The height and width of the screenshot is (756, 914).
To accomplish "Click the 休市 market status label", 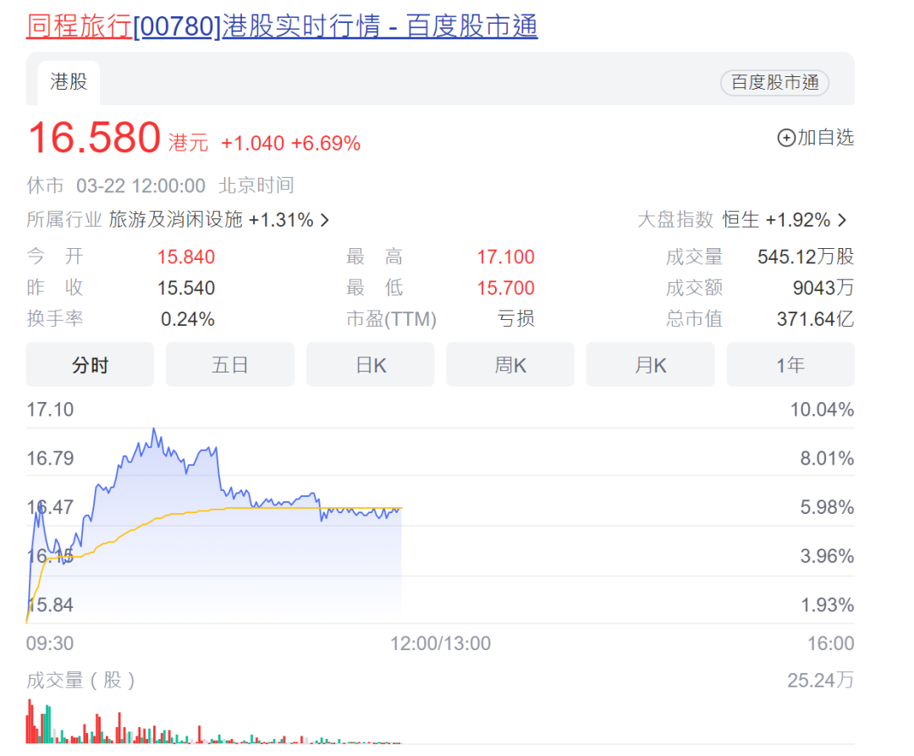I will 45,185.
